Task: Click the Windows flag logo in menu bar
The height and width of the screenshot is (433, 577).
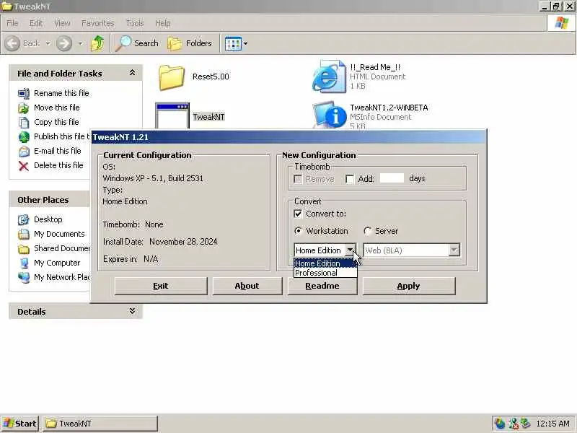Action: pos(562,23)
